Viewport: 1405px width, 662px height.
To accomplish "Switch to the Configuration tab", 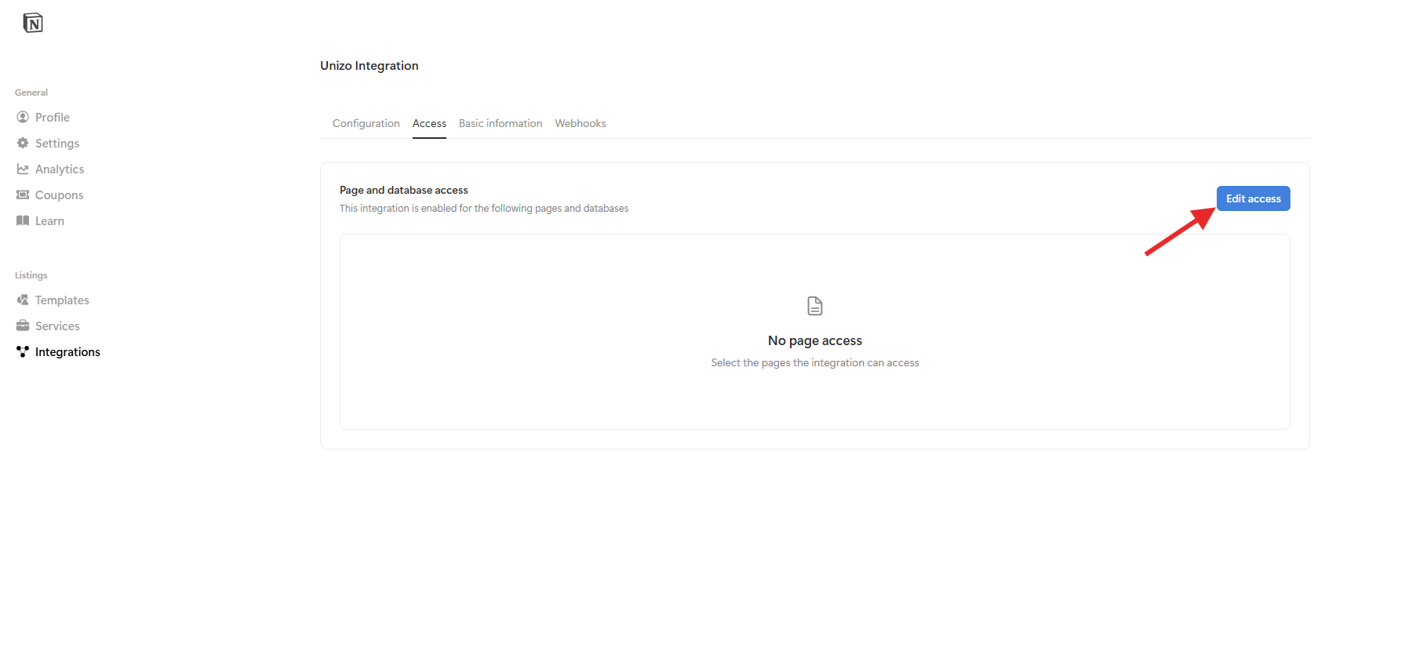I will (366, 123).
